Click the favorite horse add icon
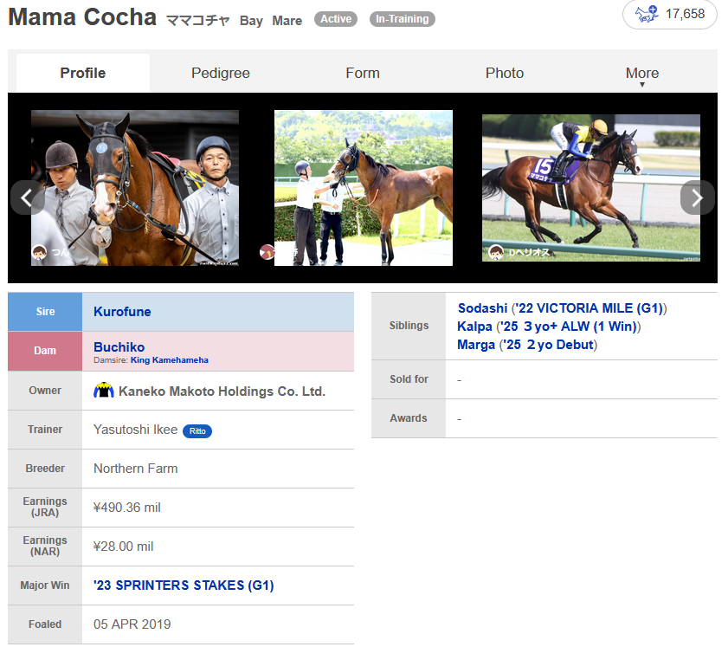This screenshot has width=728, height=660. (647, 14)
